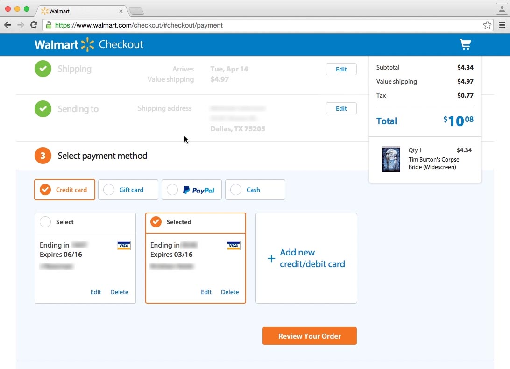Image resolution: width=510 pixels, height=369 pixels.
Task: Delete the card expiring 03/16
Action: click(x=230, y=292)
